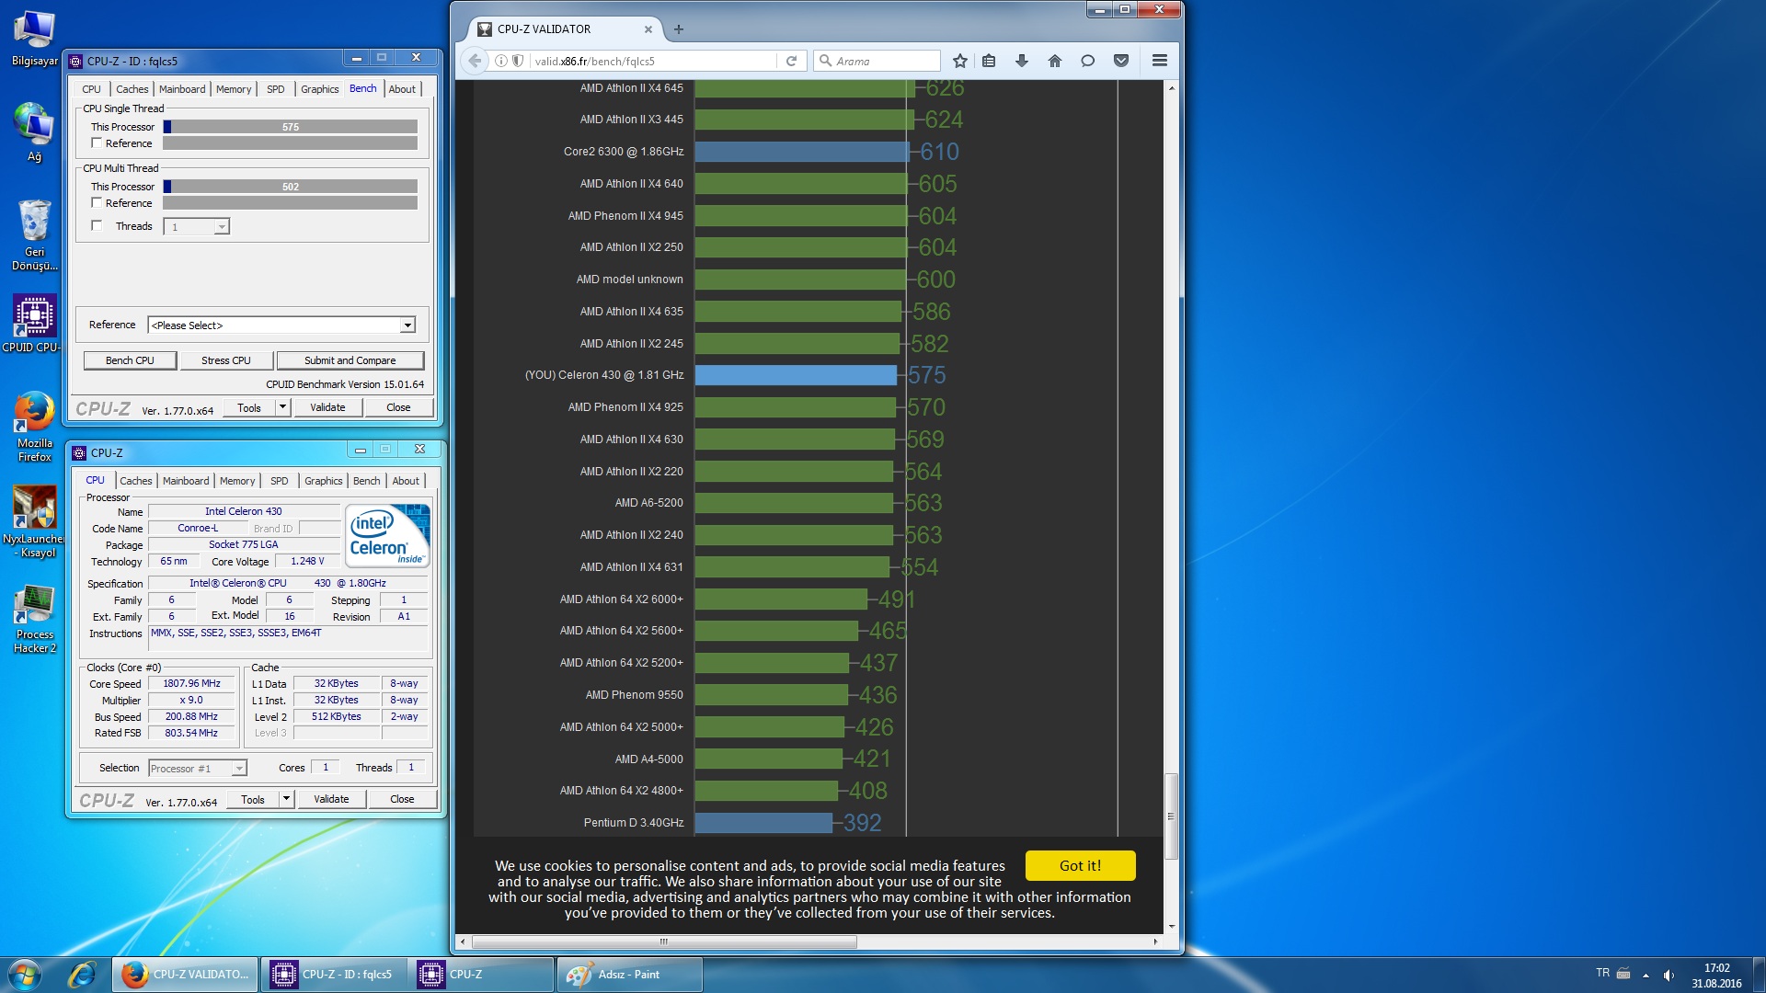Screen dimensions: 1766x993
Task: Open CPUID CPU-Z desktop shortcut
Action: point(32,324)
